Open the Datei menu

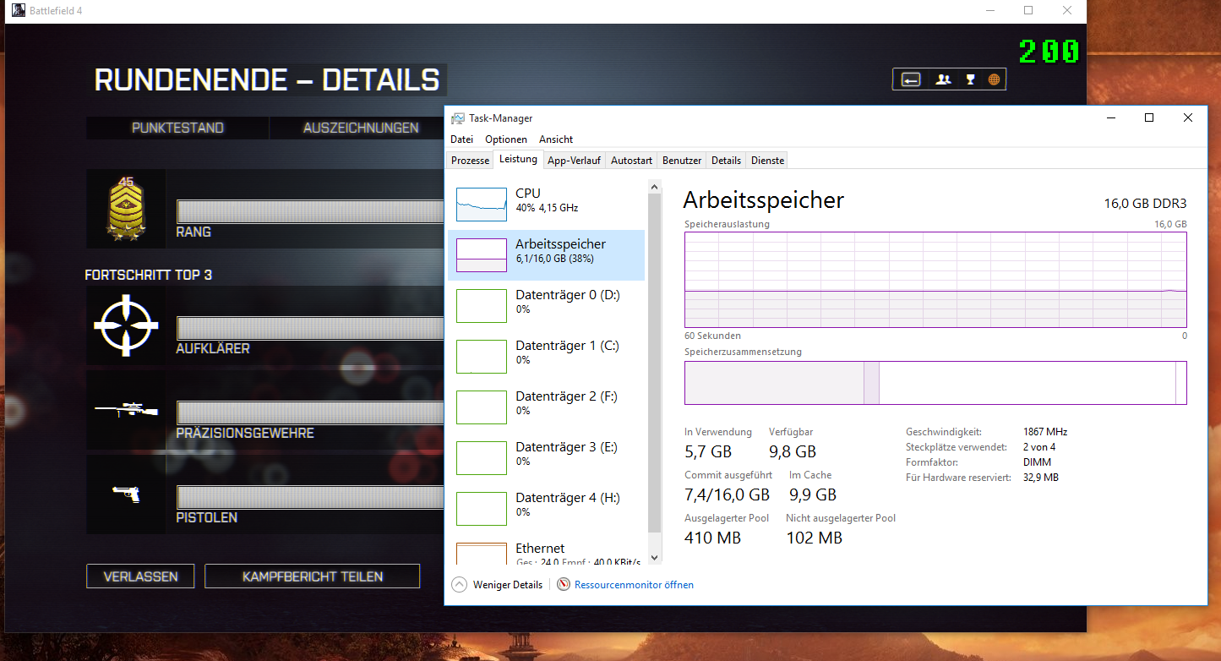pos(461,139)
